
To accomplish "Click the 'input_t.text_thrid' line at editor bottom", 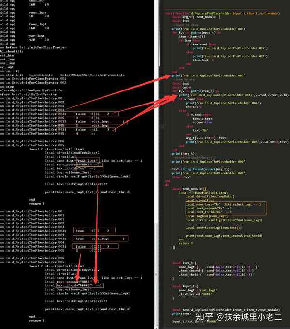I will (x=194, y=321).
